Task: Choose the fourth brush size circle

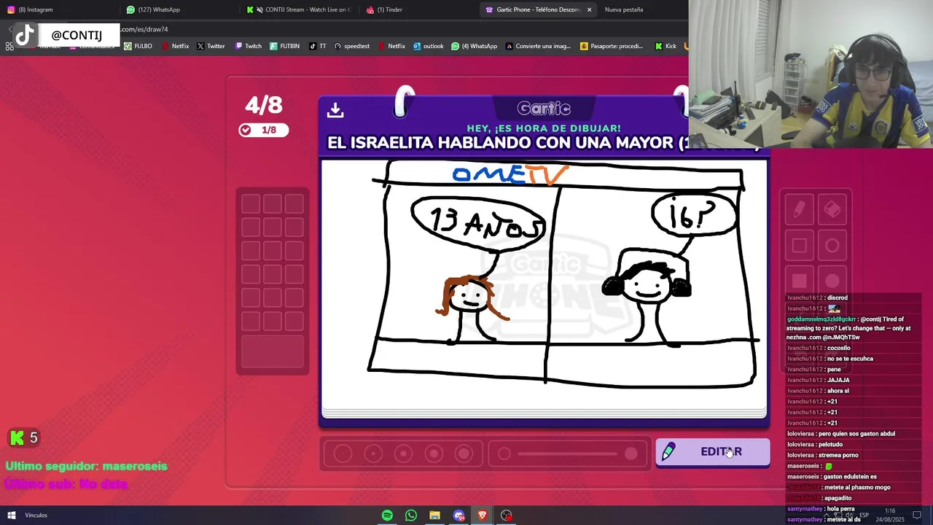Action: click(x=434, y=454)
